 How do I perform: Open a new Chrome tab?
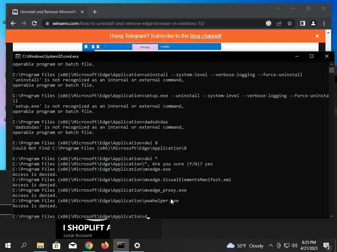(x=95, y=12)
